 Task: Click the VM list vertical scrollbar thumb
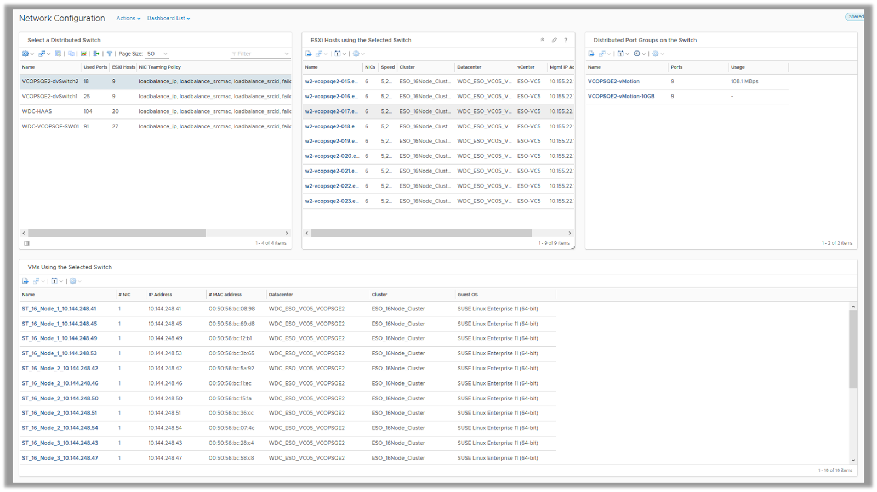(853, 349)
